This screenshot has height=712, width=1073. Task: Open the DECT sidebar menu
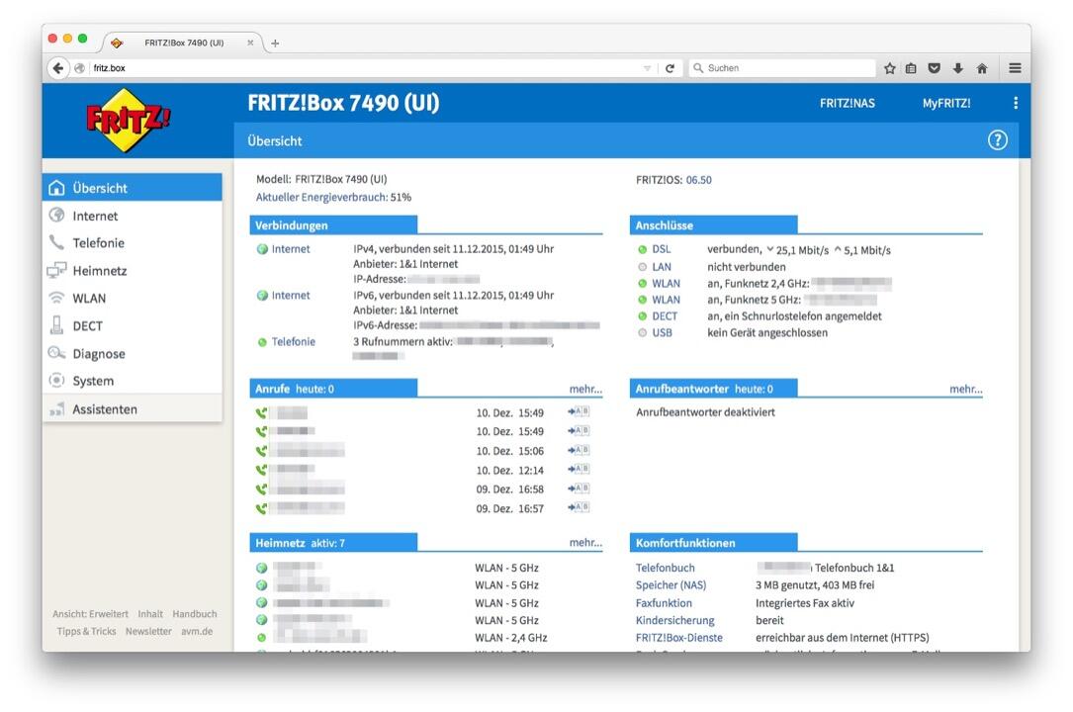[x=133, y=326]
